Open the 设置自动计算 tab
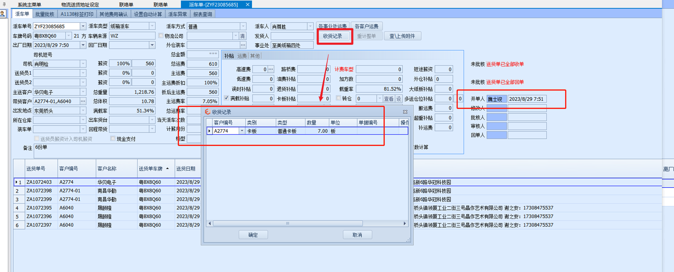This screenshot has height=272, width=674. (x=148, y=14)
